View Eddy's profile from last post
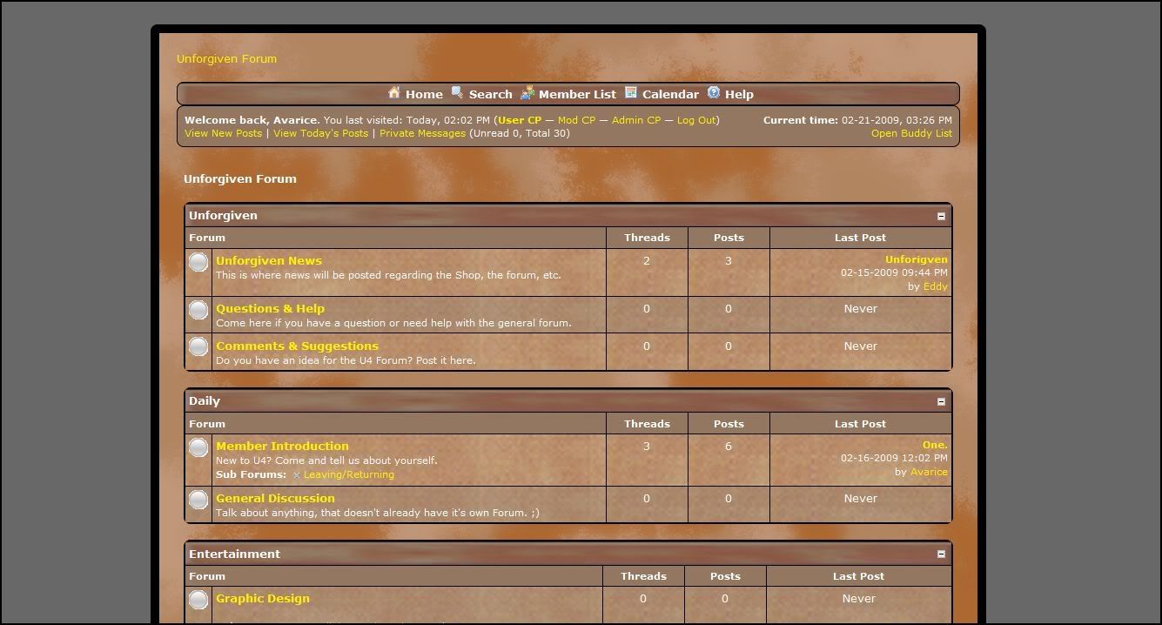1162x625 pixels. pyautogui.click(x=936, y=286)
